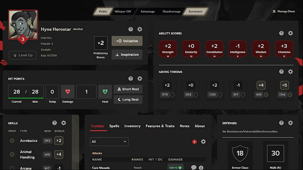Open the All filter dropdown
303x170 pixels.
coord(109,141)
